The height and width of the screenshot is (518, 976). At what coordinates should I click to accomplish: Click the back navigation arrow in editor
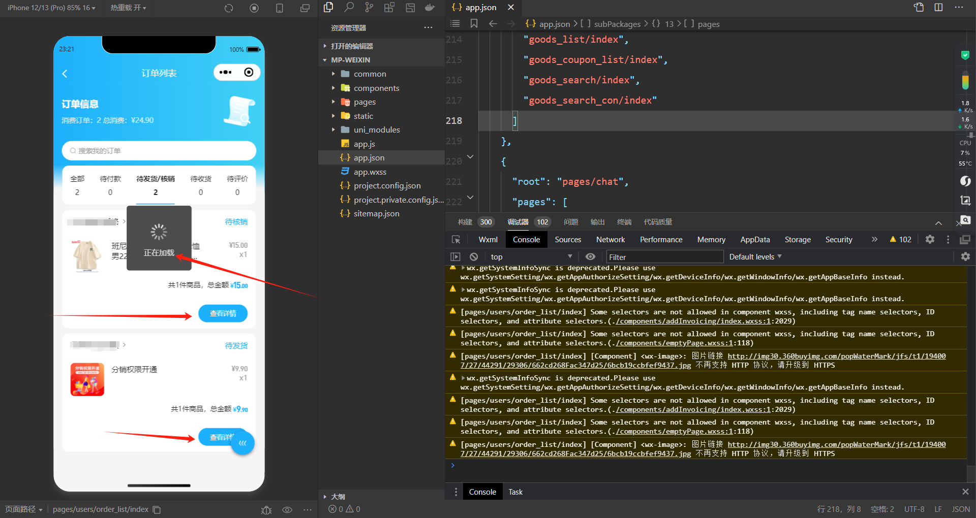pyautogui.click(x=493, y=24)
